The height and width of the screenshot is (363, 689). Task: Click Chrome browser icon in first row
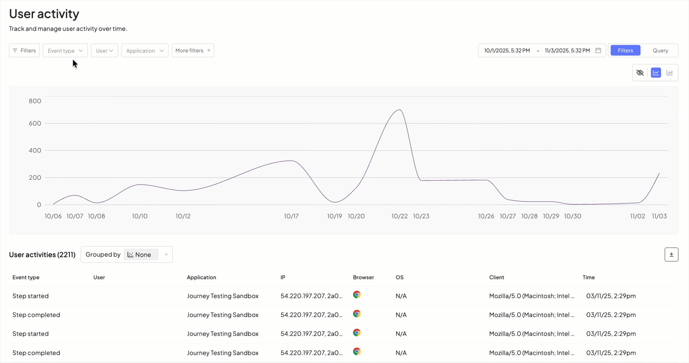pos(356,295)
